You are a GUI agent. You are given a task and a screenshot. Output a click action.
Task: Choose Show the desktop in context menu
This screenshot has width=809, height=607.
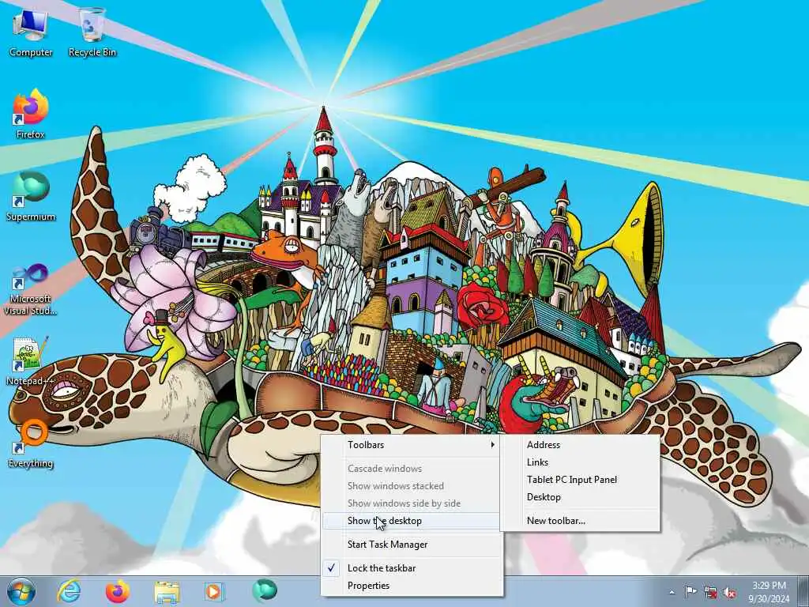tap(412, 521)
